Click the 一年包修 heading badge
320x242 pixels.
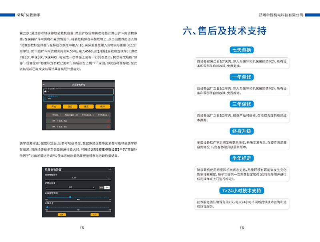point(242,77)
